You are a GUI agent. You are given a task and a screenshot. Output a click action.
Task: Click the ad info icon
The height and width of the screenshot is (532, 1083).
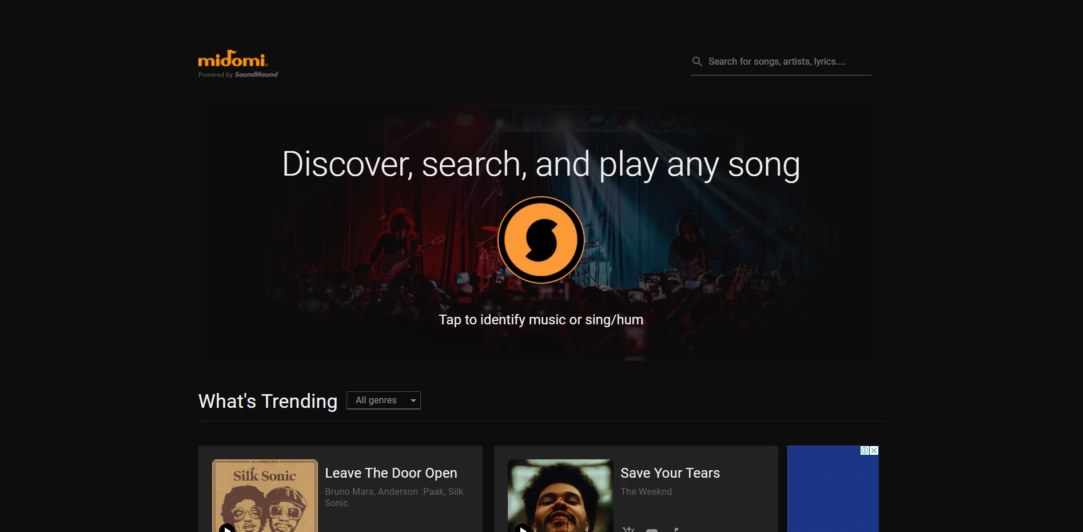[865, 451]
